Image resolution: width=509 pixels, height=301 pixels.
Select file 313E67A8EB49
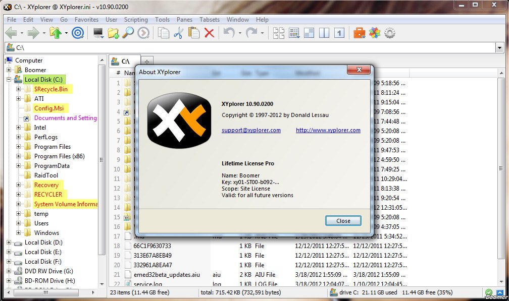[152, 255]
